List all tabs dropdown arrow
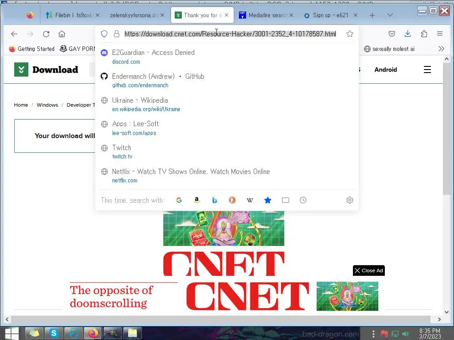The height and width of the screenshot is (340, 454). coord(390,15)
